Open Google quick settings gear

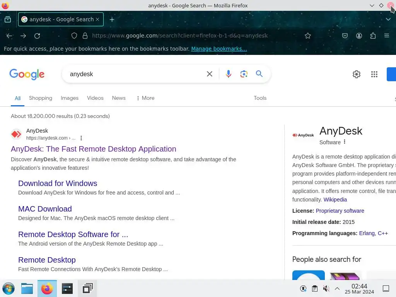tap(356, 74)
